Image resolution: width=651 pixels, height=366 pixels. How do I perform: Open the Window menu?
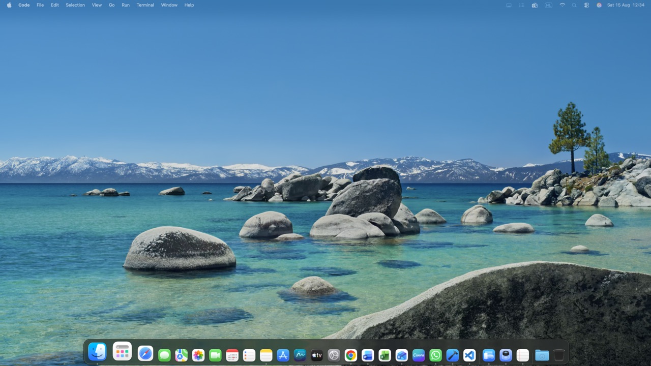[169, 5]
